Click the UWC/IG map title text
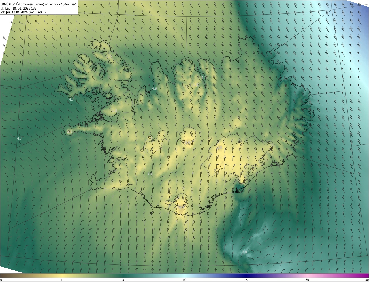Viewport: 369px width, 282px height. [x=38, y=4]
